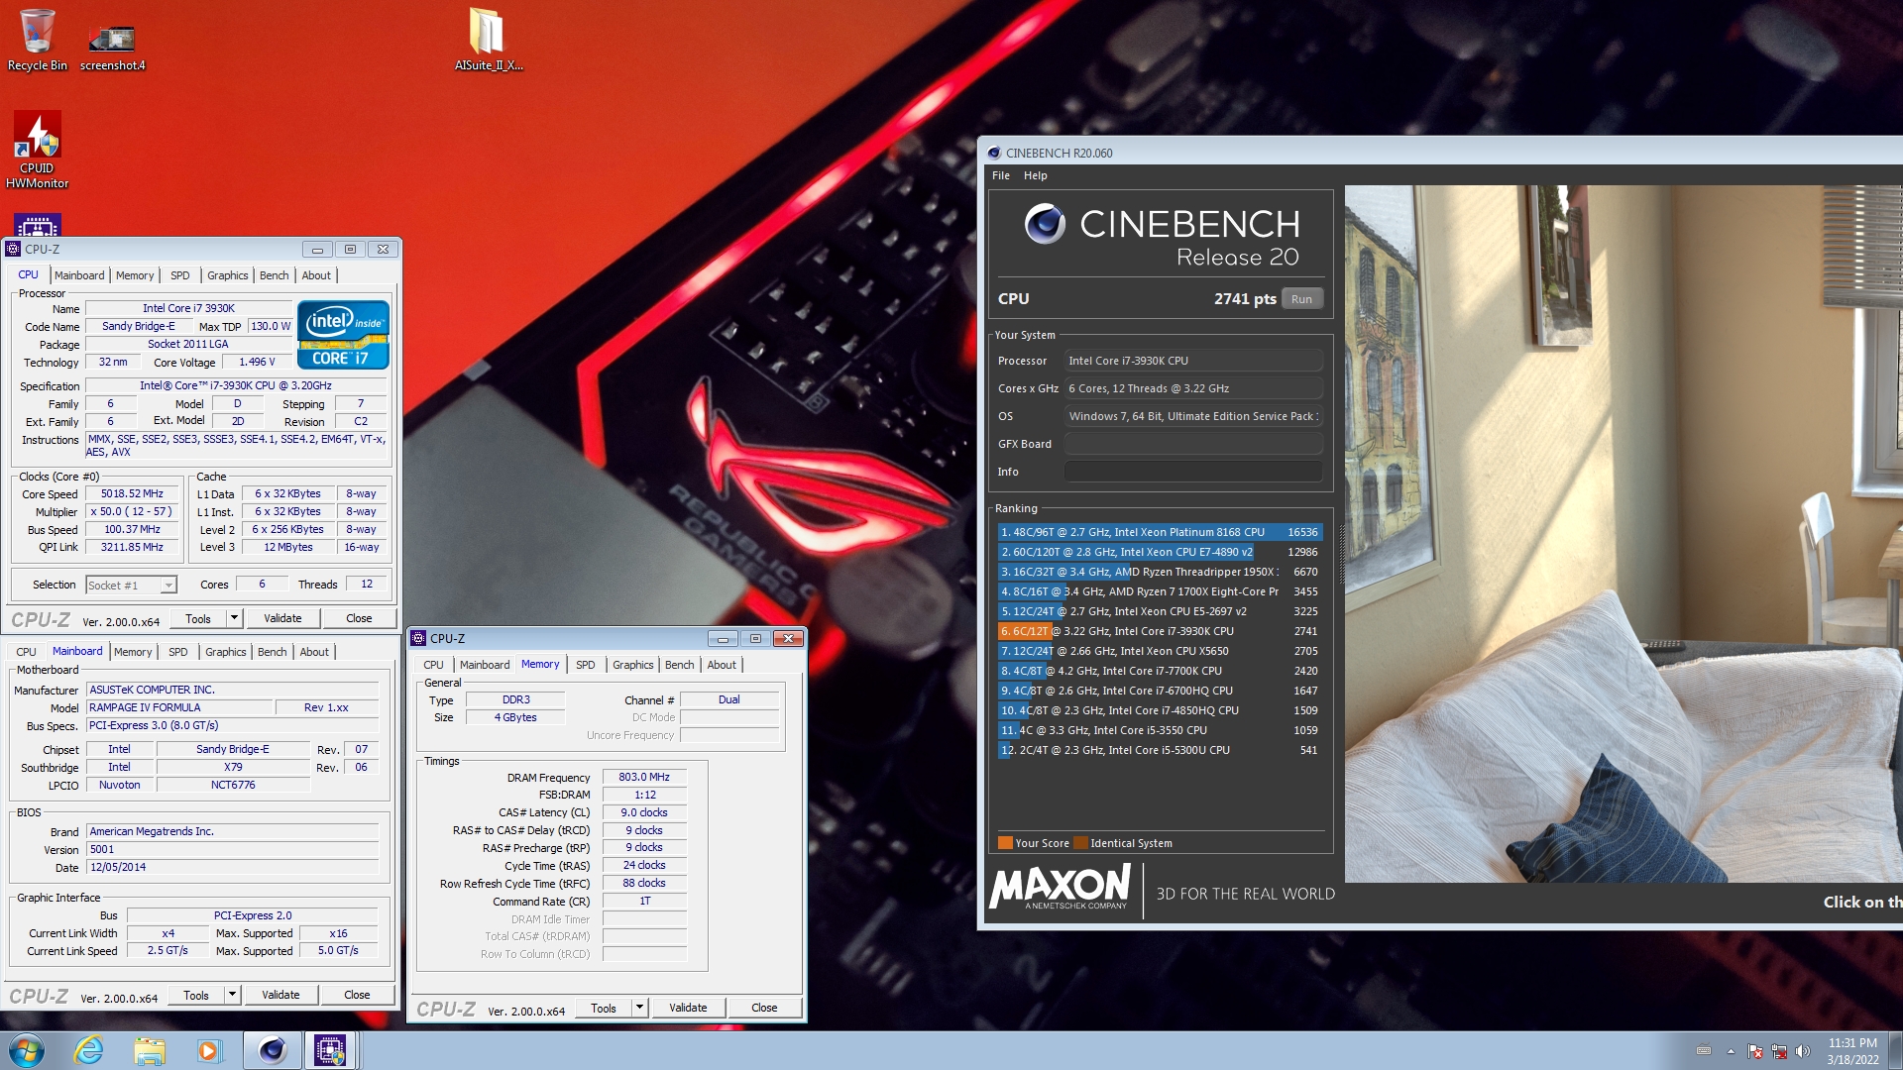This screenshot has height=1070, width=1903.
Task: Select ranking row Core i7-7700K CPU
Action: pos(1160,671)
